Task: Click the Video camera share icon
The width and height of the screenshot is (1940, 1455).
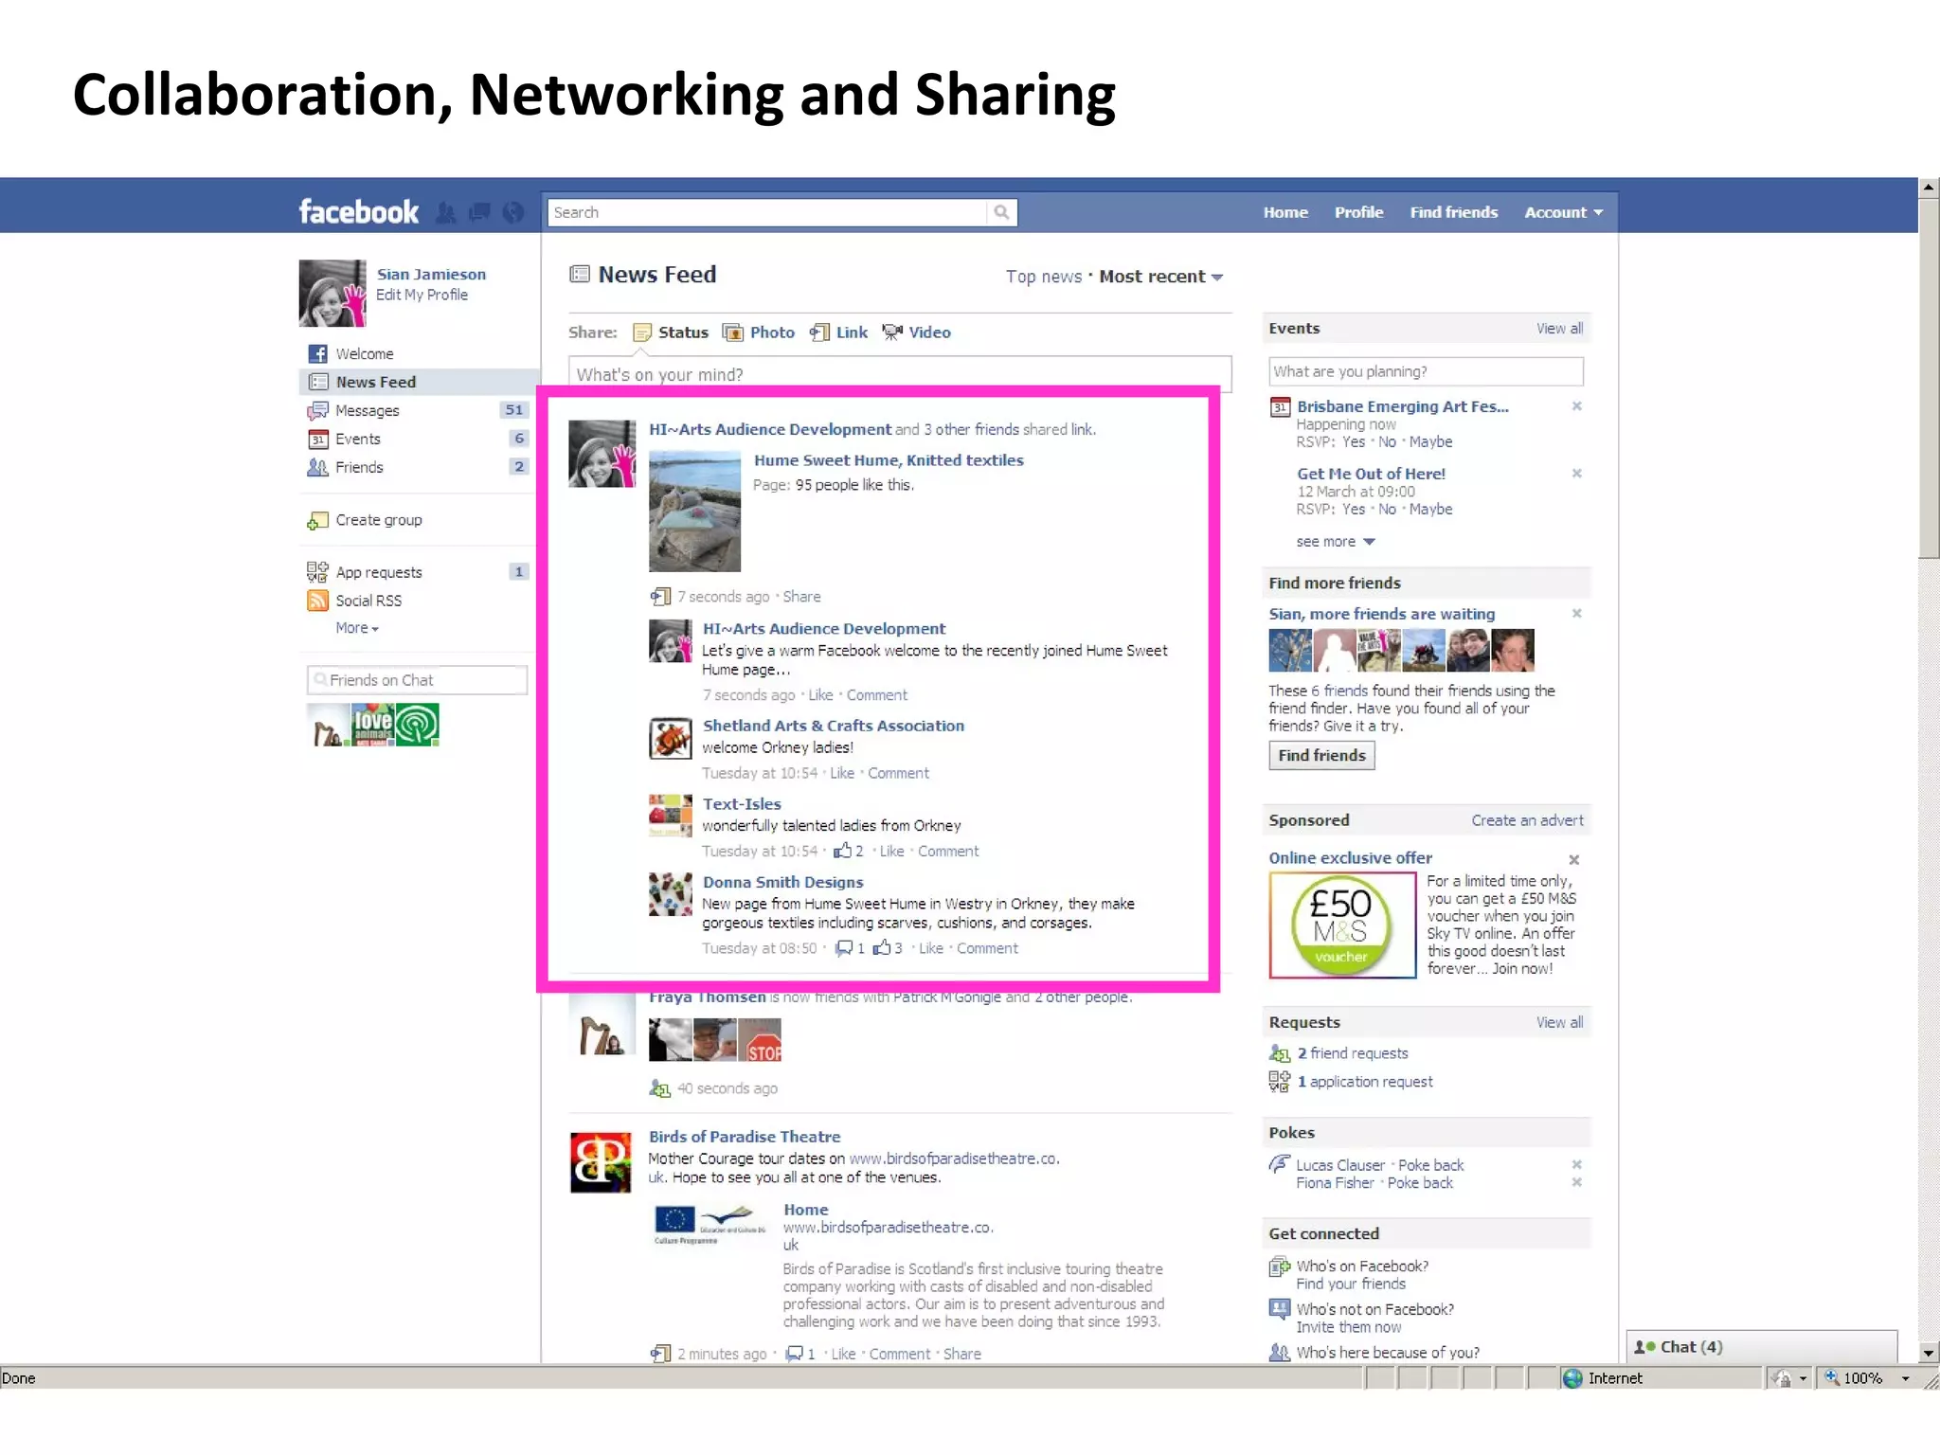Action: click(892, 332)
